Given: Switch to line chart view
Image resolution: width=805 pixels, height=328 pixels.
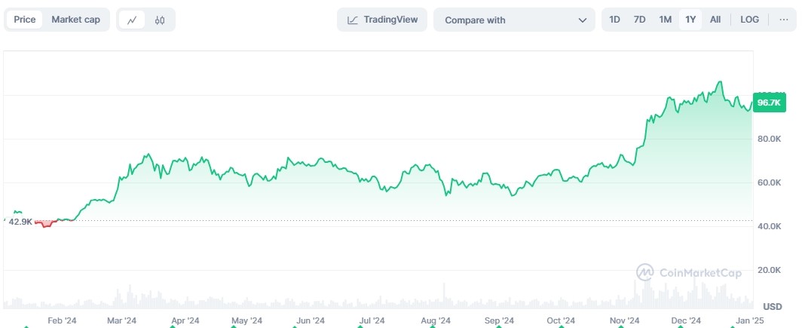Looking at the screenshot, I should pos(132,20).
